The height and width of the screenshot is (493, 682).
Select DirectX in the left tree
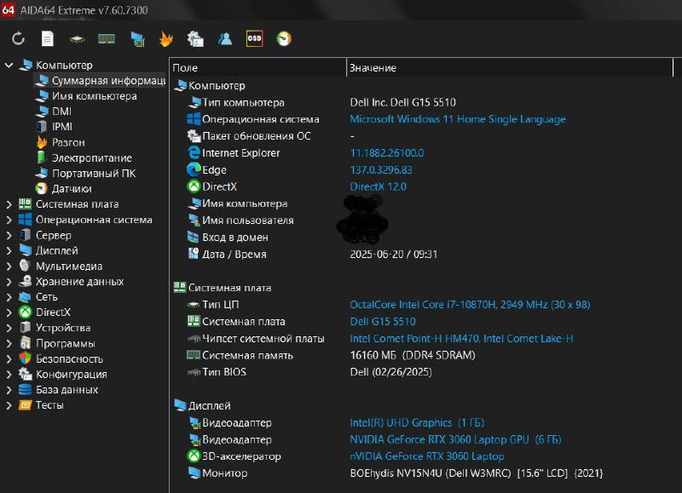(x=45, y=312)
